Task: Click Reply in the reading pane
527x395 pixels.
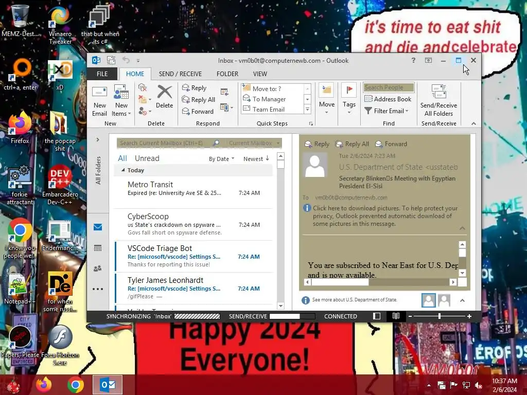Action: click(317, 144)
